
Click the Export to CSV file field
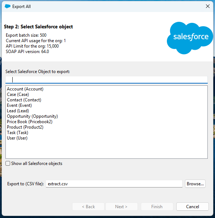(114, 184)
